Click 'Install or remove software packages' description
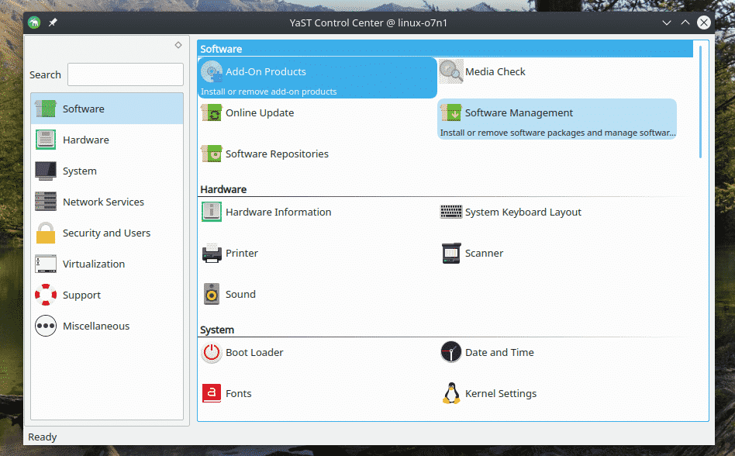The image size is (735, 456). (557, 133)
